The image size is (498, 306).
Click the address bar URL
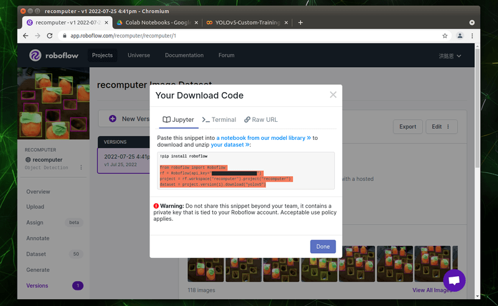123,36
